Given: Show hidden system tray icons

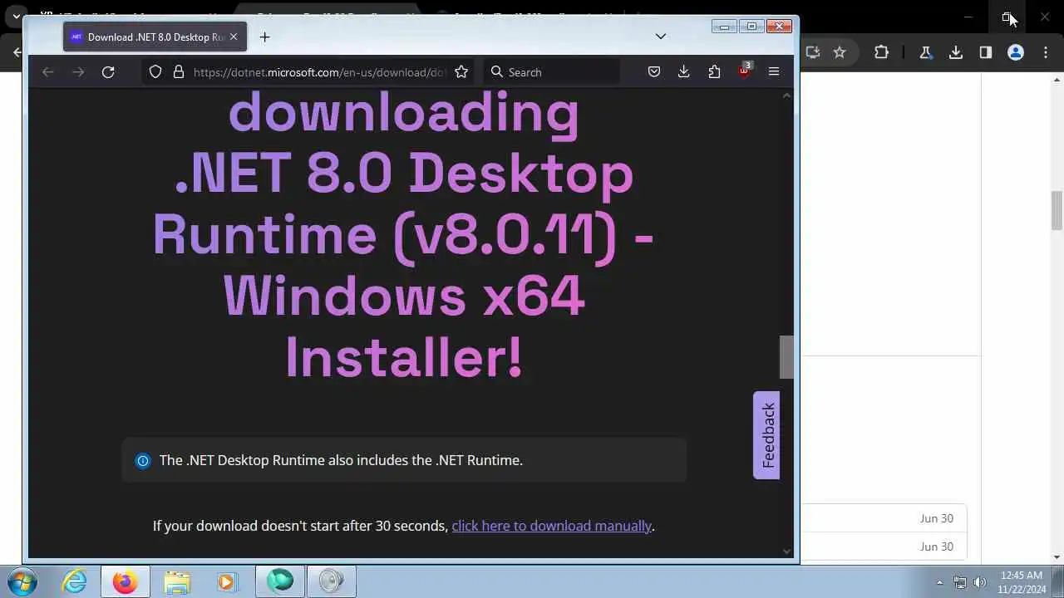Looking at the screenshot, I should (x=939, y=582).
